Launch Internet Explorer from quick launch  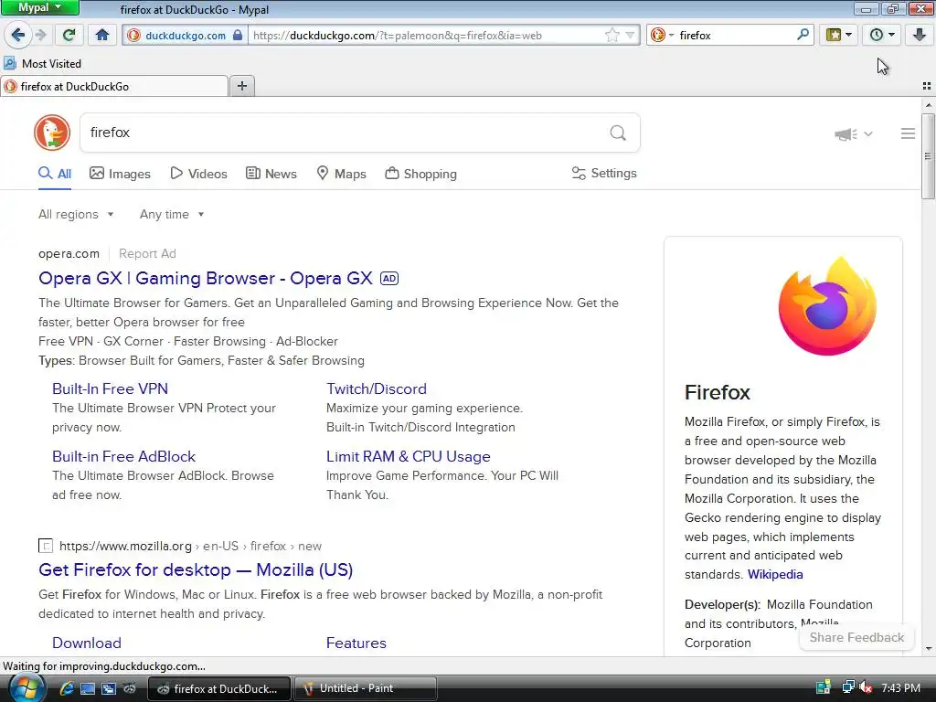[66, 688]
